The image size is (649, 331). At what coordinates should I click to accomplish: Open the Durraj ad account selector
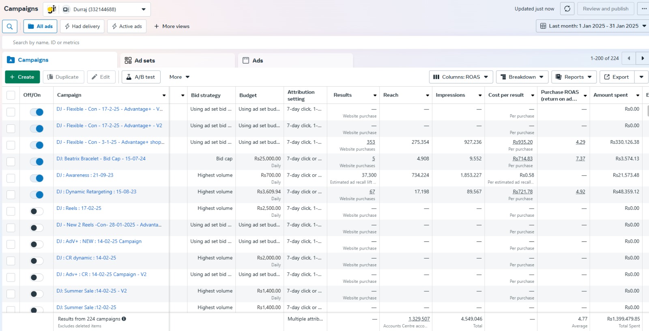point(105,9)
